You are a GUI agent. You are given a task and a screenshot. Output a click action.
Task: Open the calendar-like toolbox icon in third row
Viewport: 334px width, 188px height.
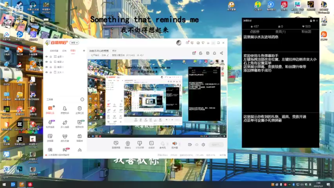pos(79,138)
